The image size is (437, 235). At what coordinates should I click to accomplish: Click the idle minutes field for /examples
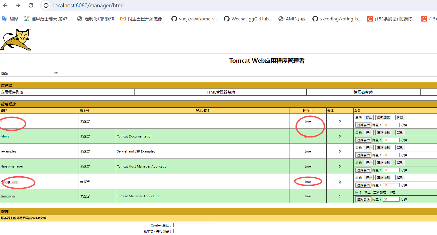click(391, 155)
